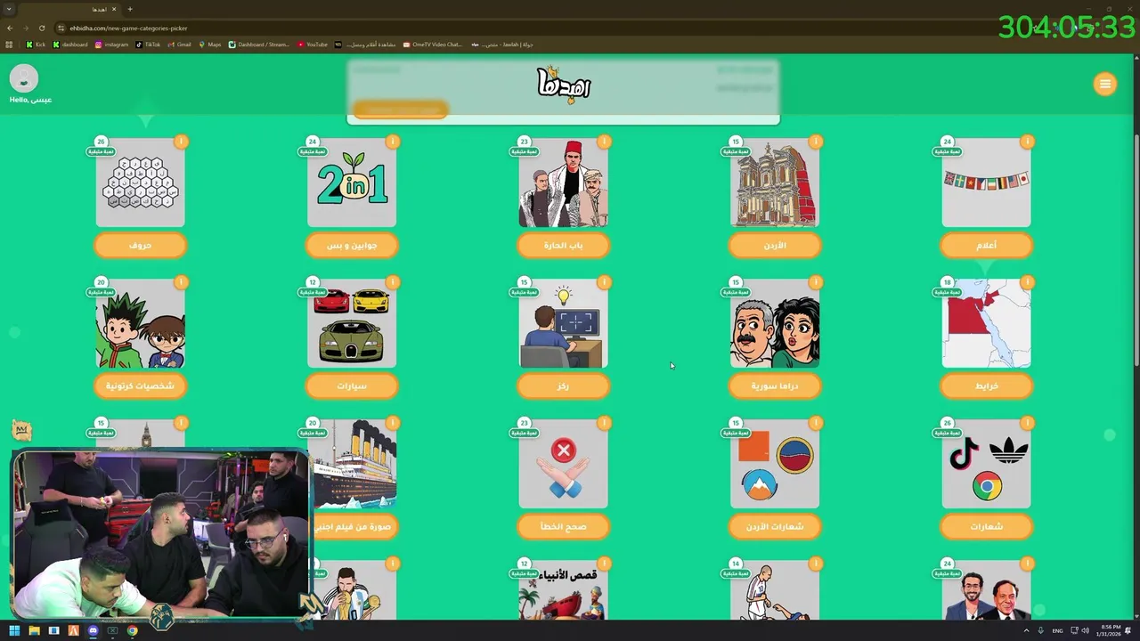Open the Kick bookmark
The image size is (1140, 641).
(x=36, y=45)
